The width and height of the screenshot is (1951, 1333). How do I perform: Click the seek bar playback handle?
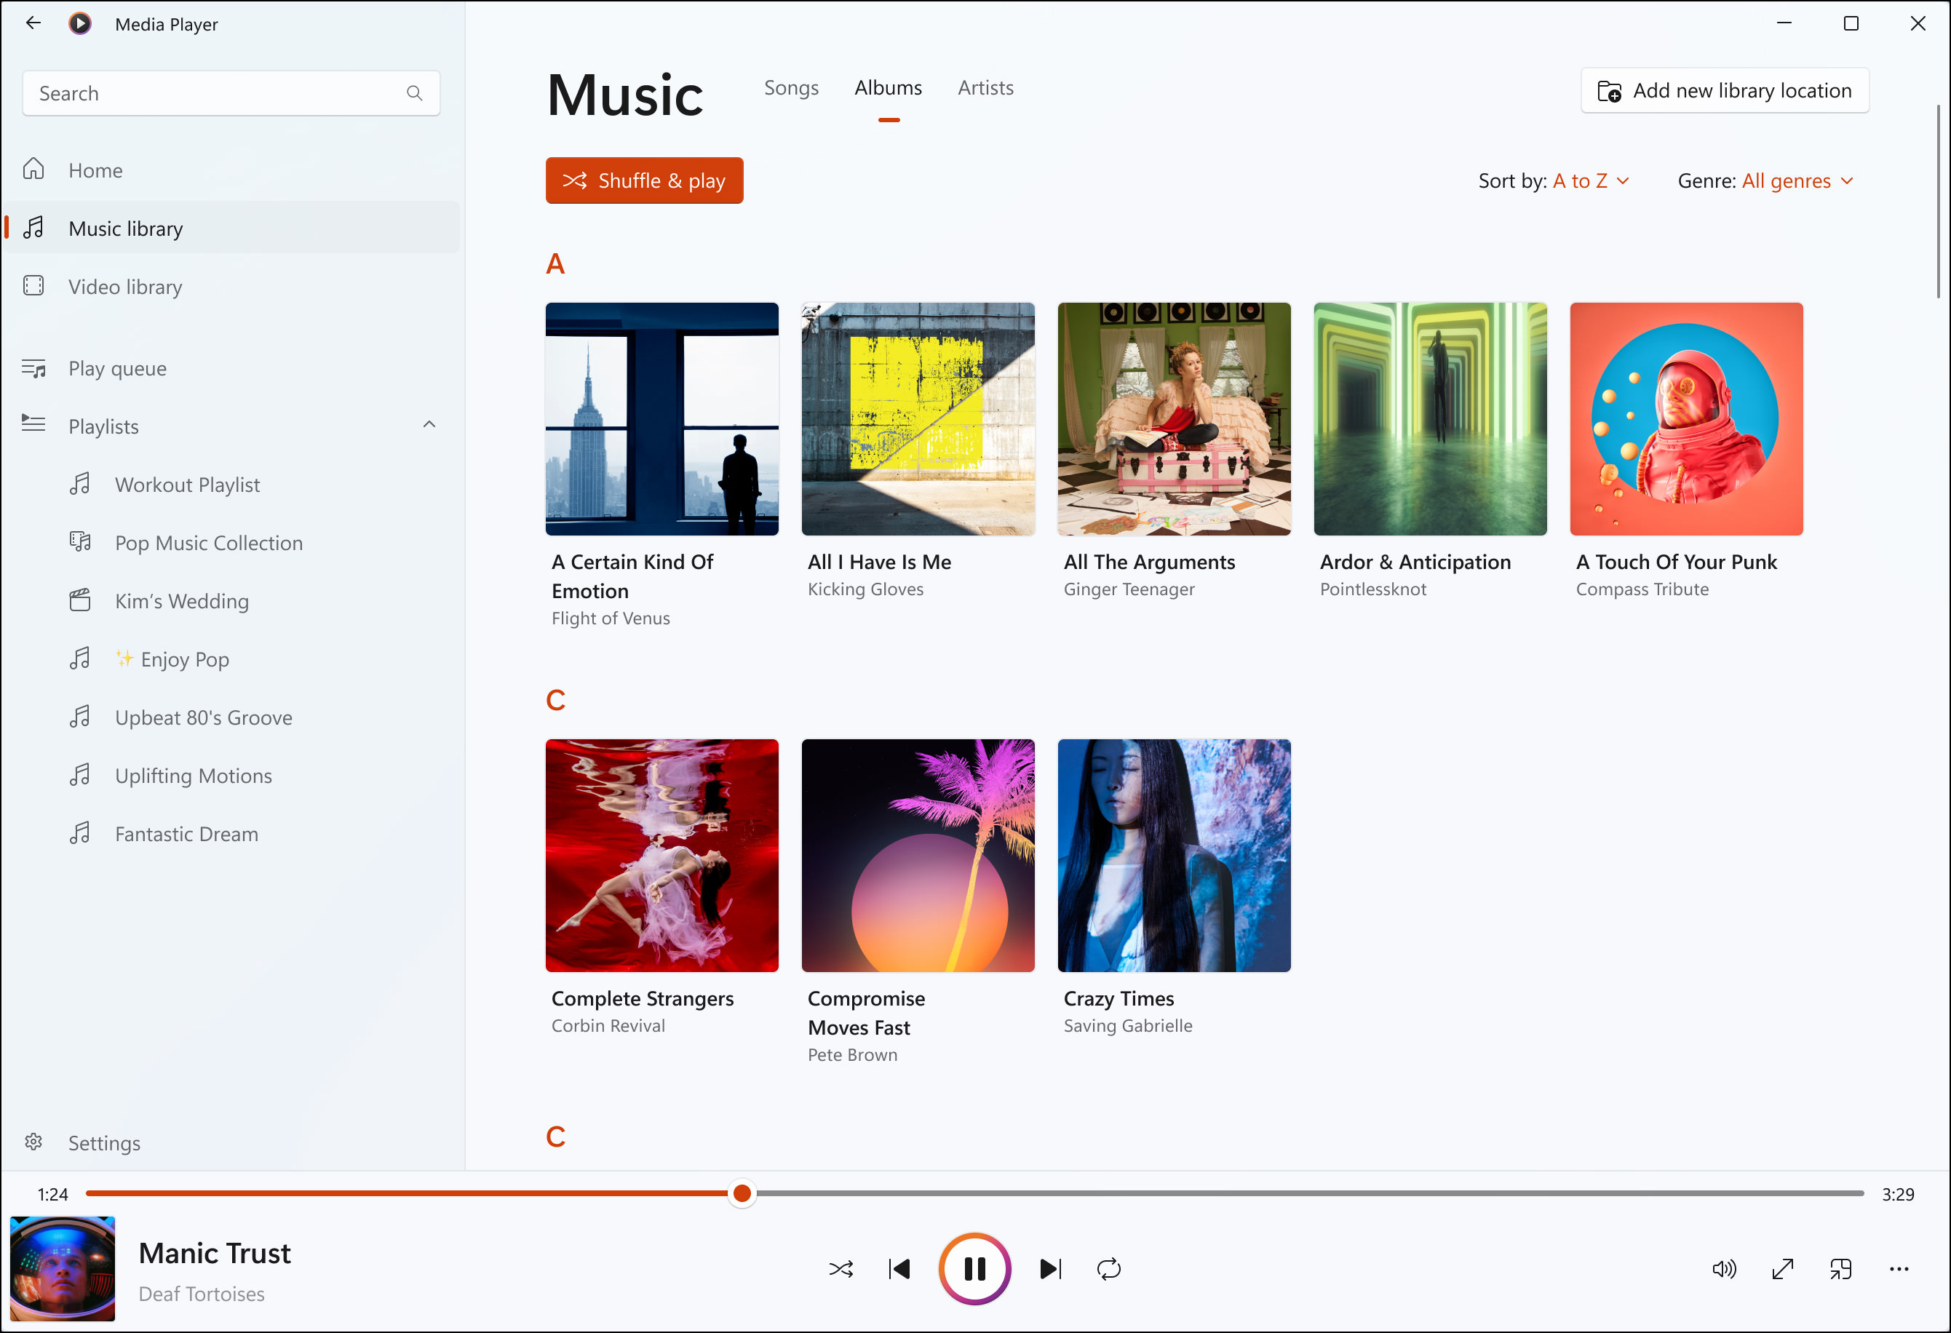(742, 1193)
